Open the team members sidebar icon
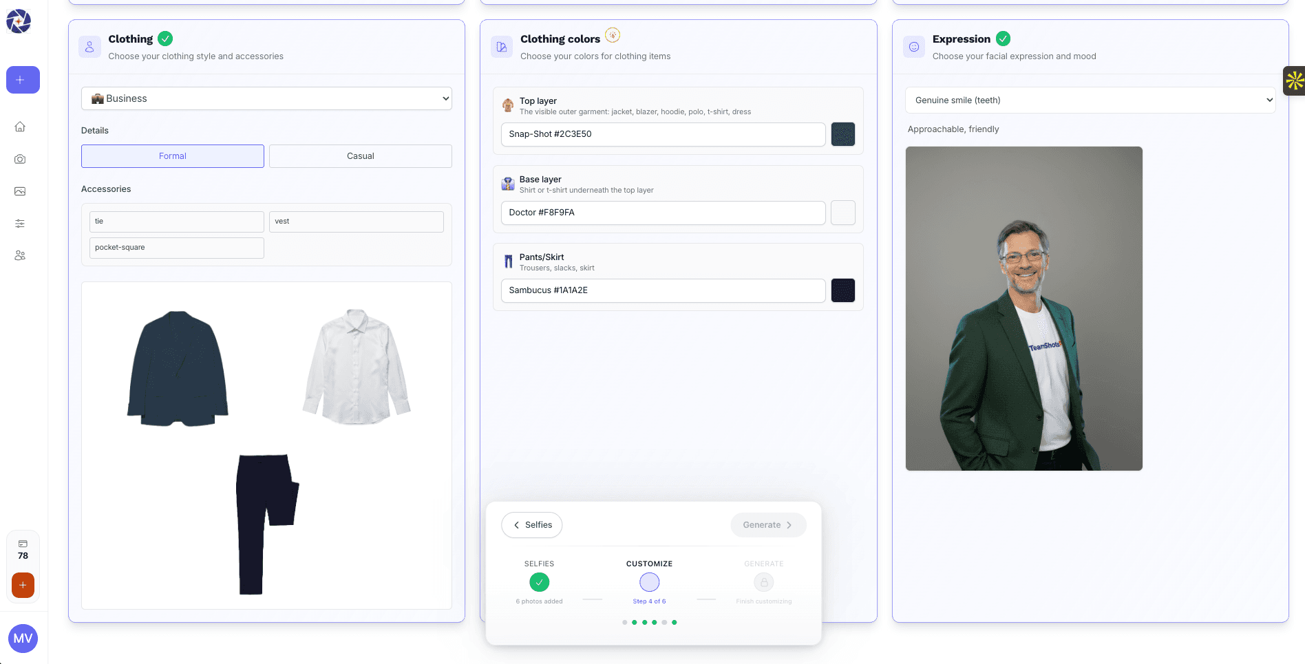 (x=20, y=255)
